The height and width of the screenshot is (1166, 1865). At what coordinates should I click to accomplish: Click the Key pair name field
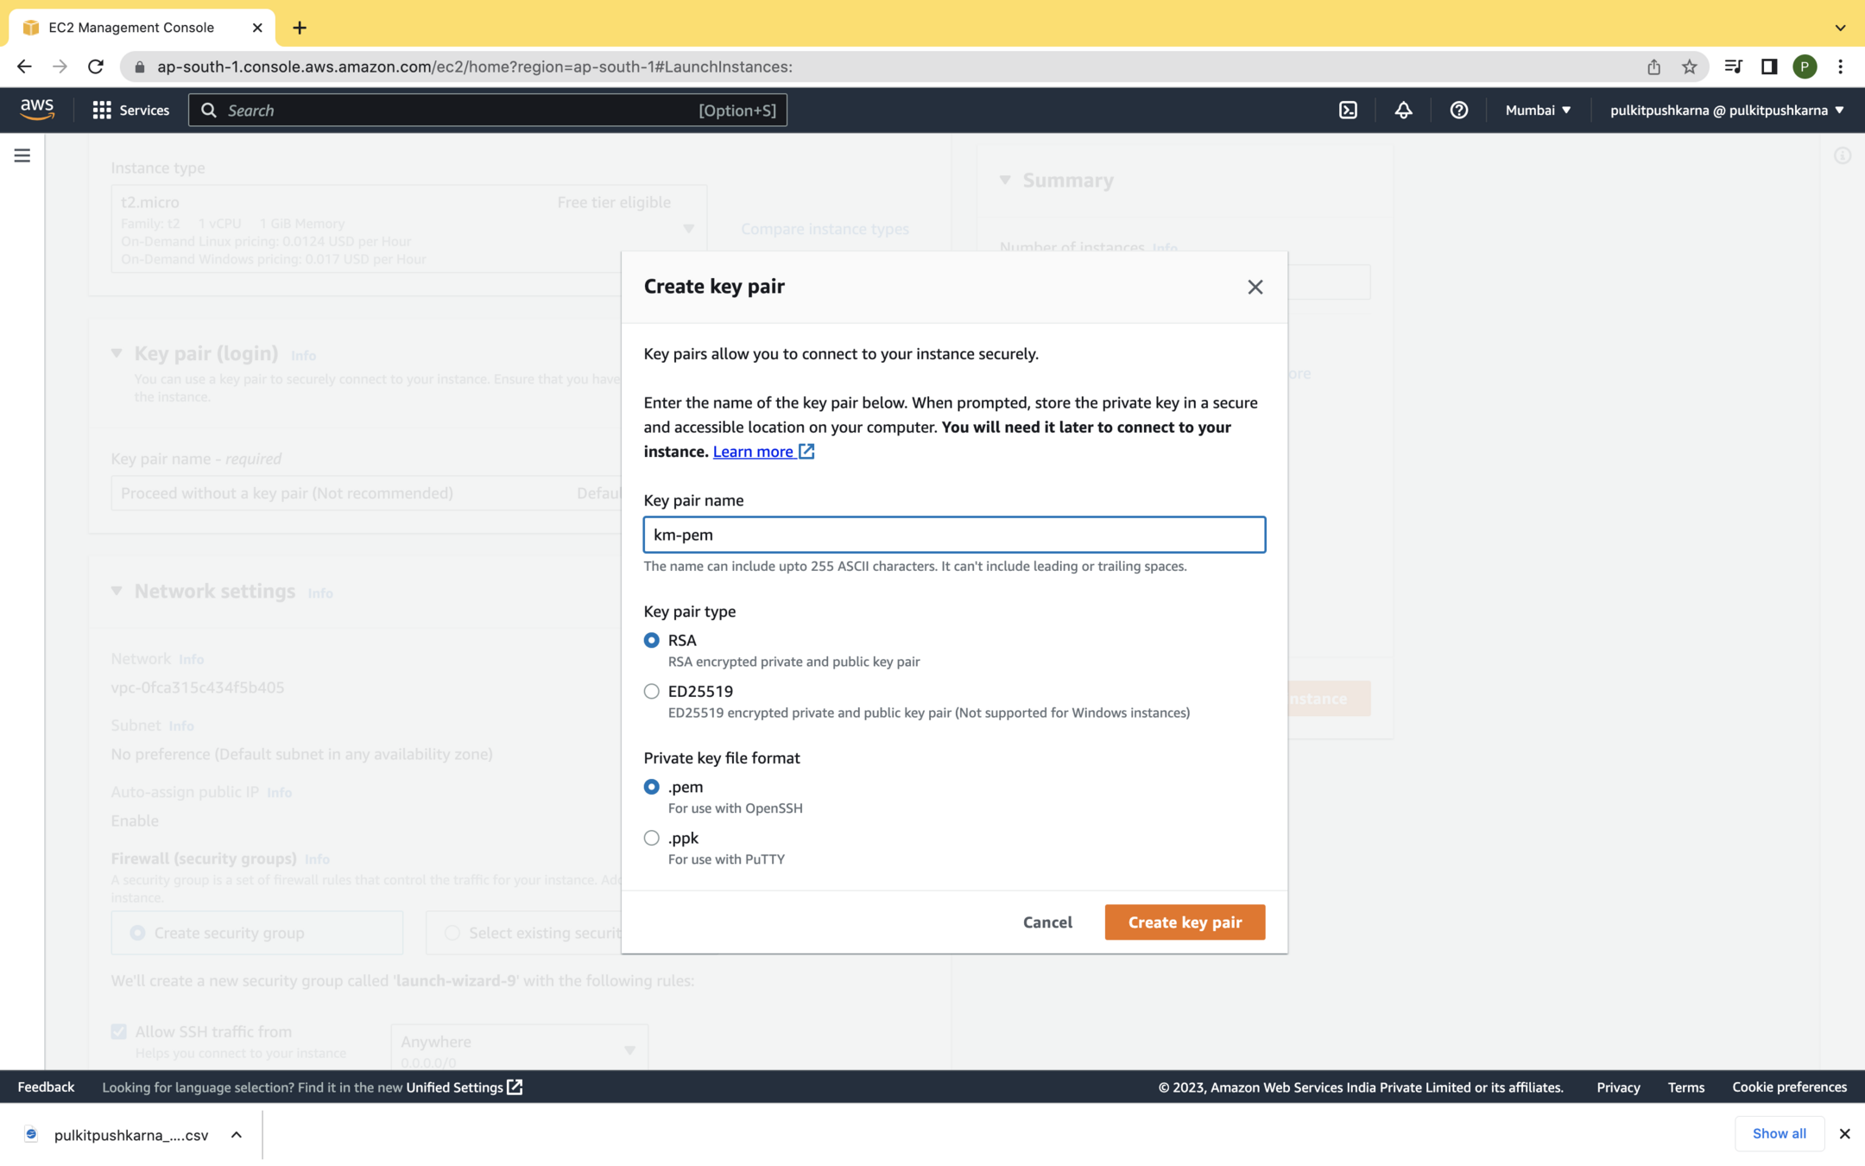(954, 535)
